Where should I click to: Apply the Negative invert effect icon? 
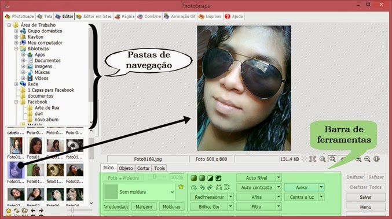click(x=218, y=178)
